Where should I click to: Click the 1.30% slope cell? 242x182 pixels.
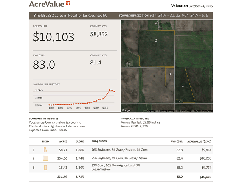(80, 168)
